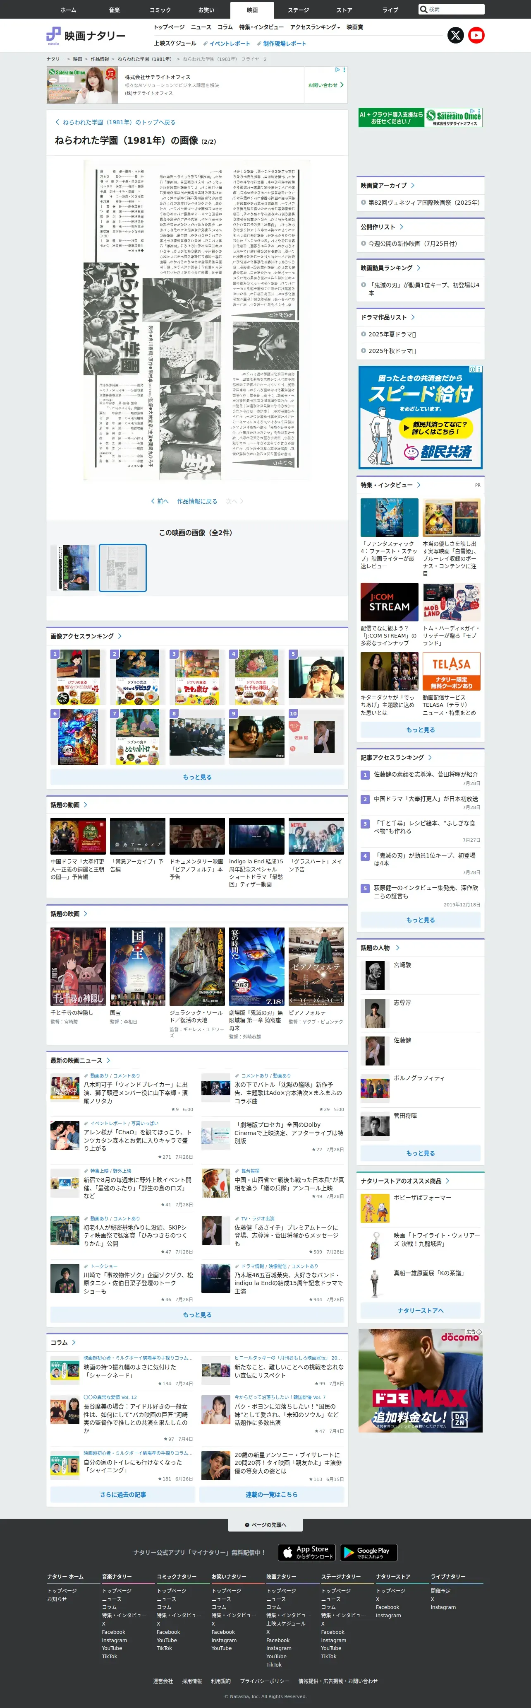
Task: Click the 都民共済 speed給付 ad banner
Action: (x=421, y=418)
